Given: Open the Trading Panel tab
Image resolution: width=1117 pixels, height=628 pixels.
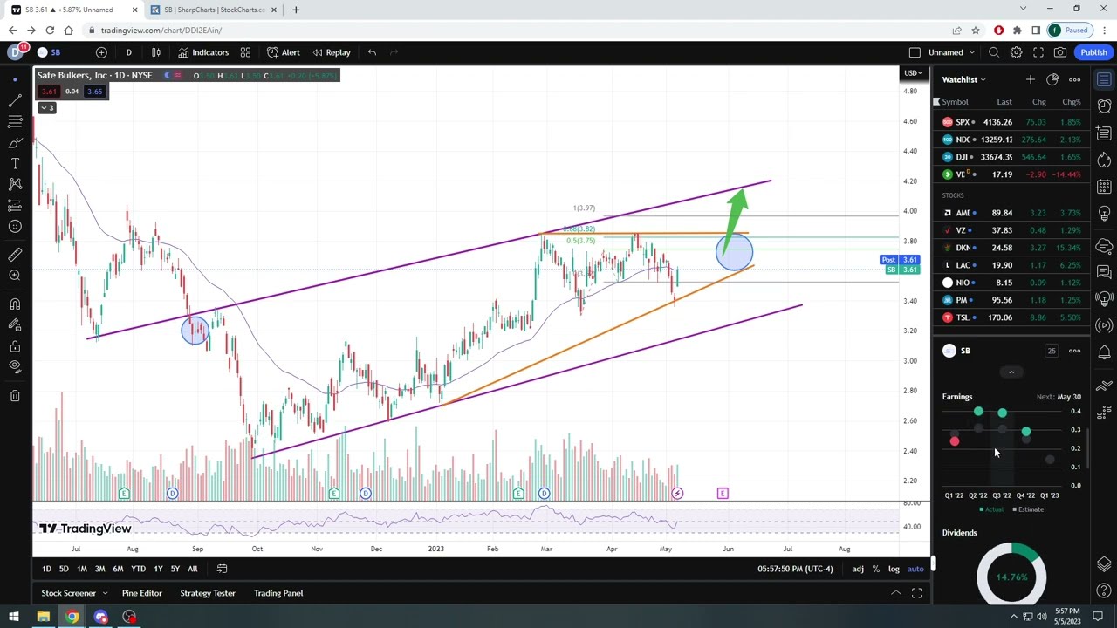Looking at the screenshot, I should 278,593.
